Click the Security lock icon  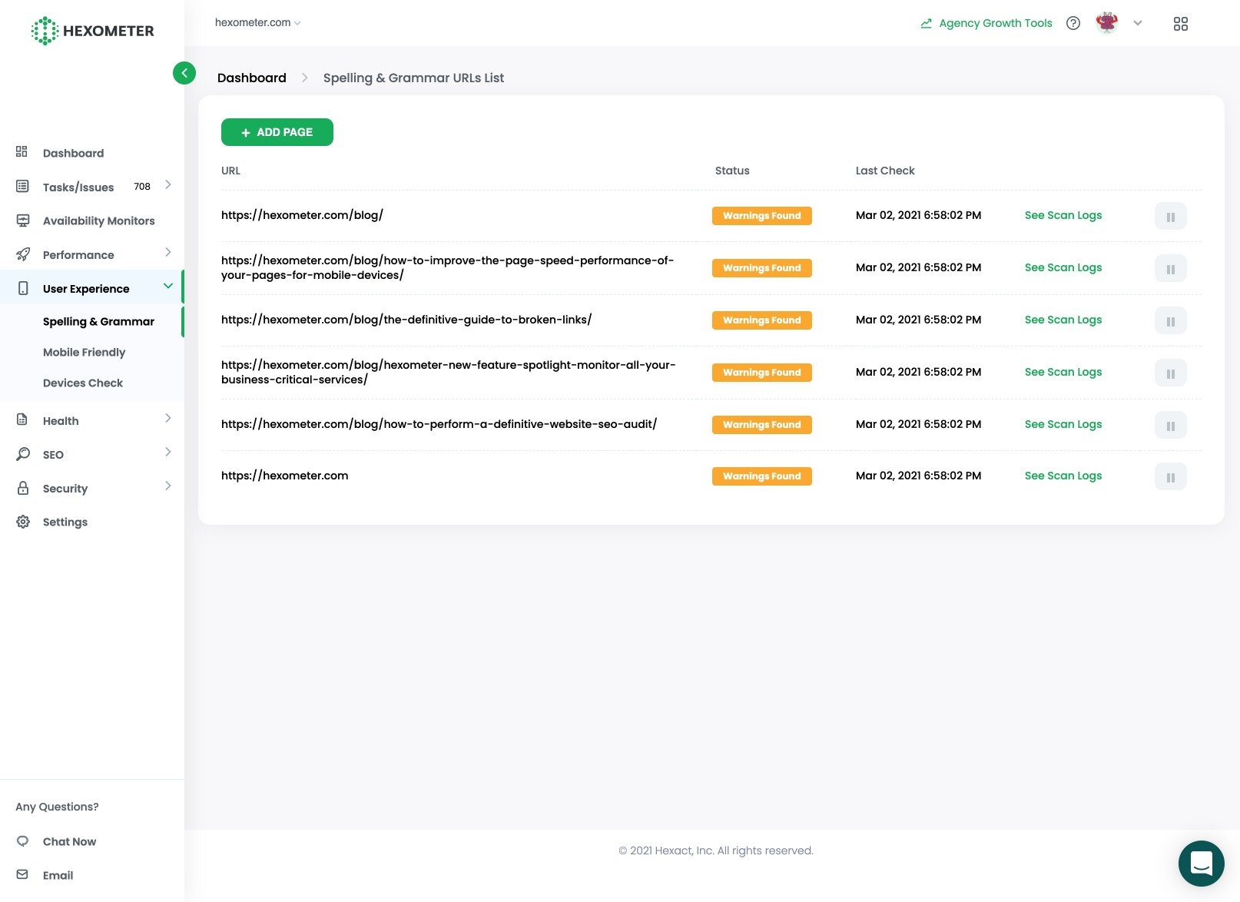(23, 488)
